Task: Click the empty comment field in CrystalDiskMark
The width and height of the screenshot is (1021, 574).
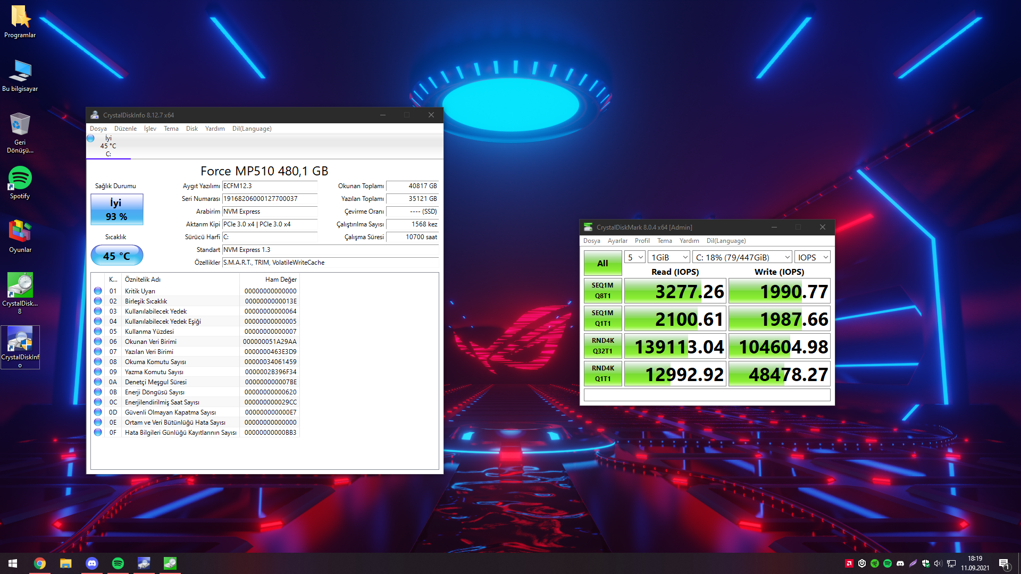Action: pyautogui.click(x=707, y=395)
